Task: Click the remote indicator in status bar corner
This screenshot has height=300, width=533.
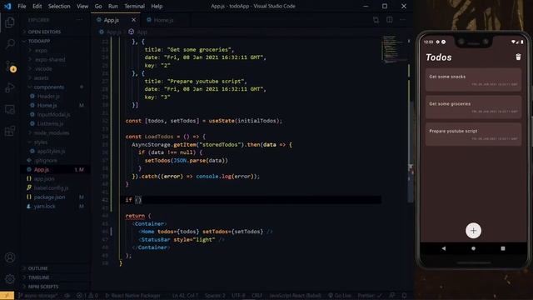Action: (x=7, y=296)
